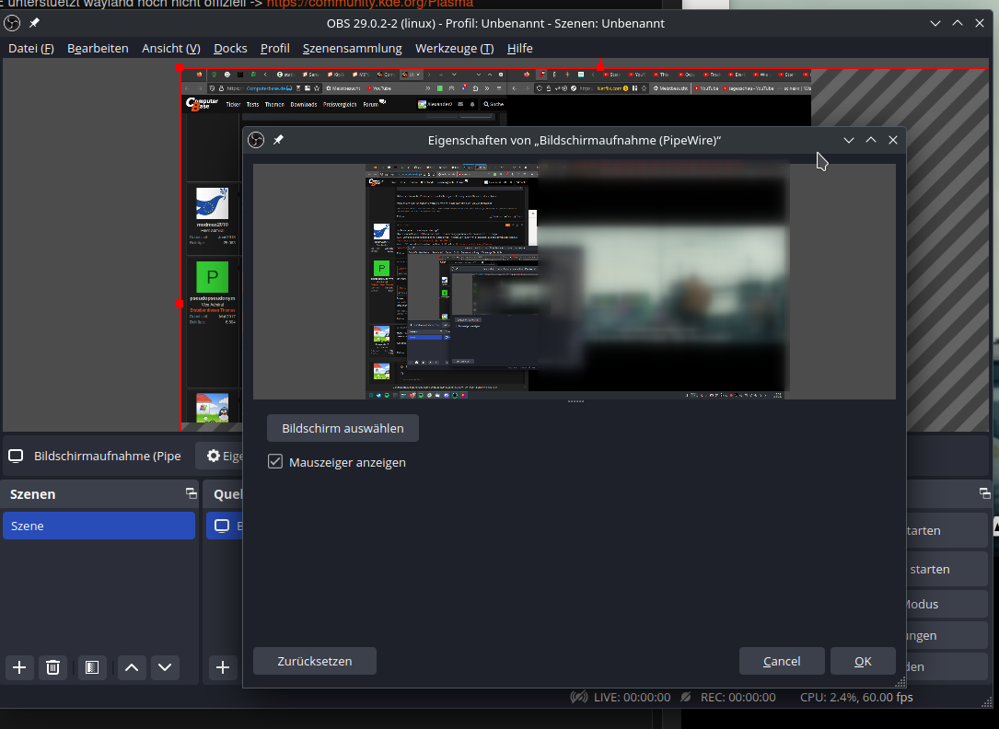Open the Ansicht menu
The width and height of the screenshot is (999, 729).
click(x=170, y=49)
